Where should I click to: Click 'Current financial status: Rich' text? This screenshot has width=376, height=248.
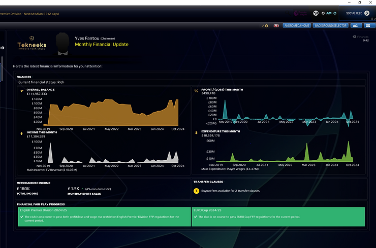tap(41, 82)
